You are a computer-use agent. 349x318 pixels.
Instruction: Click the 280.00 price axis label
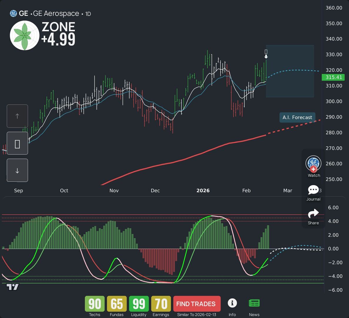[x=334, y=132]
